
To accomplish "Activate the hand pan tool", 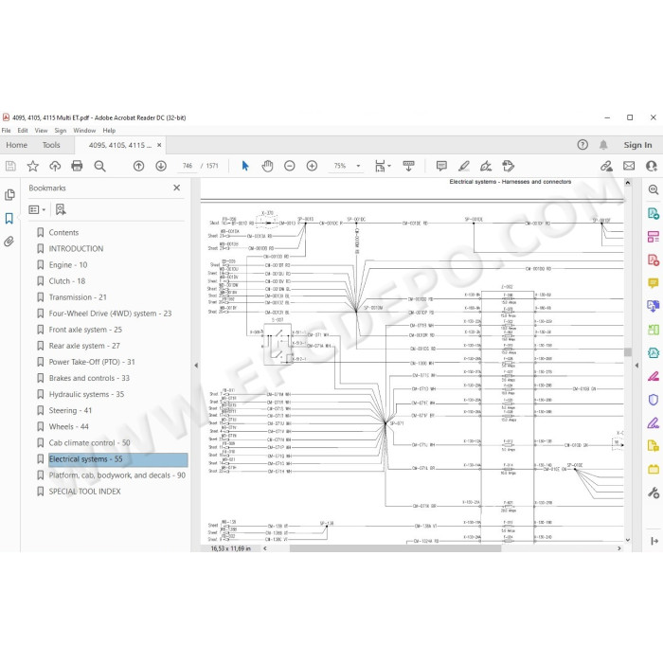I will pyautogui.click(x=267, y=166).
